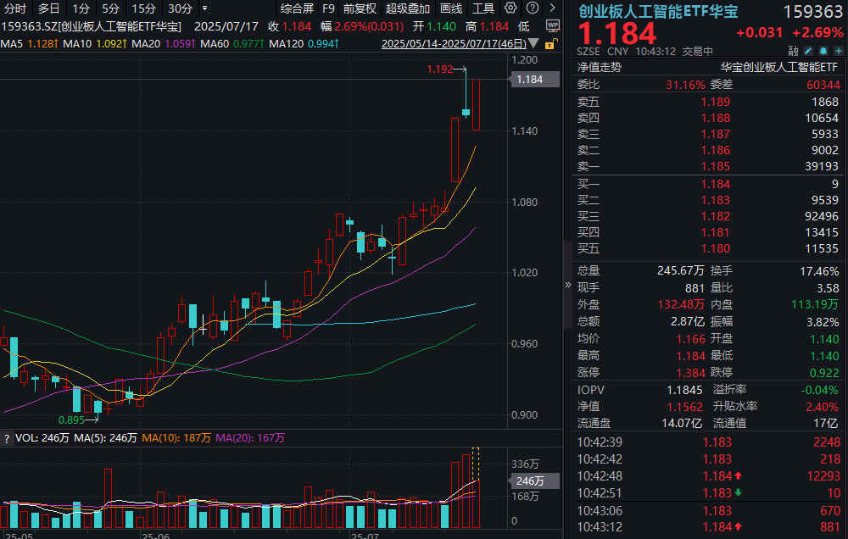Click the alert bell icon in quote header
848x539 pixels.
(823, 51)
